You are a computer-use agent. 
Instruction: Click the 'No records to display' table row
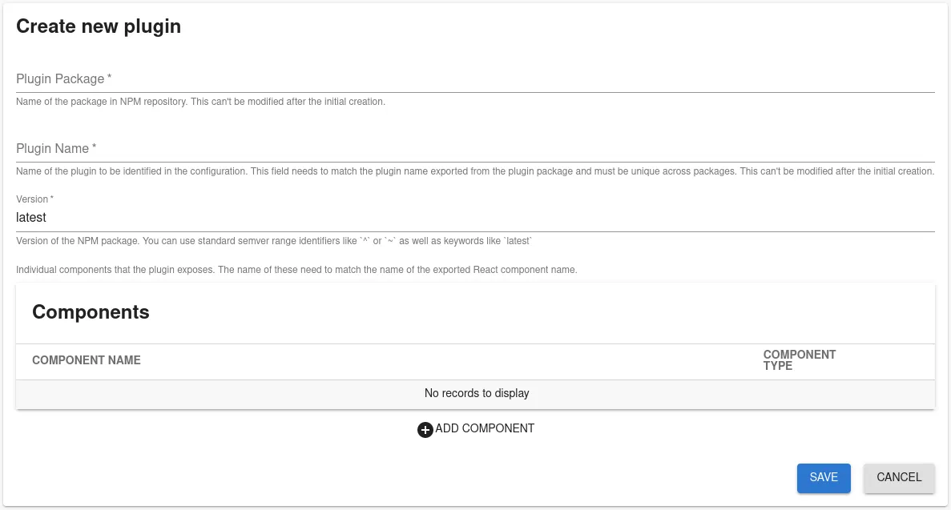(x=477, y=393)
